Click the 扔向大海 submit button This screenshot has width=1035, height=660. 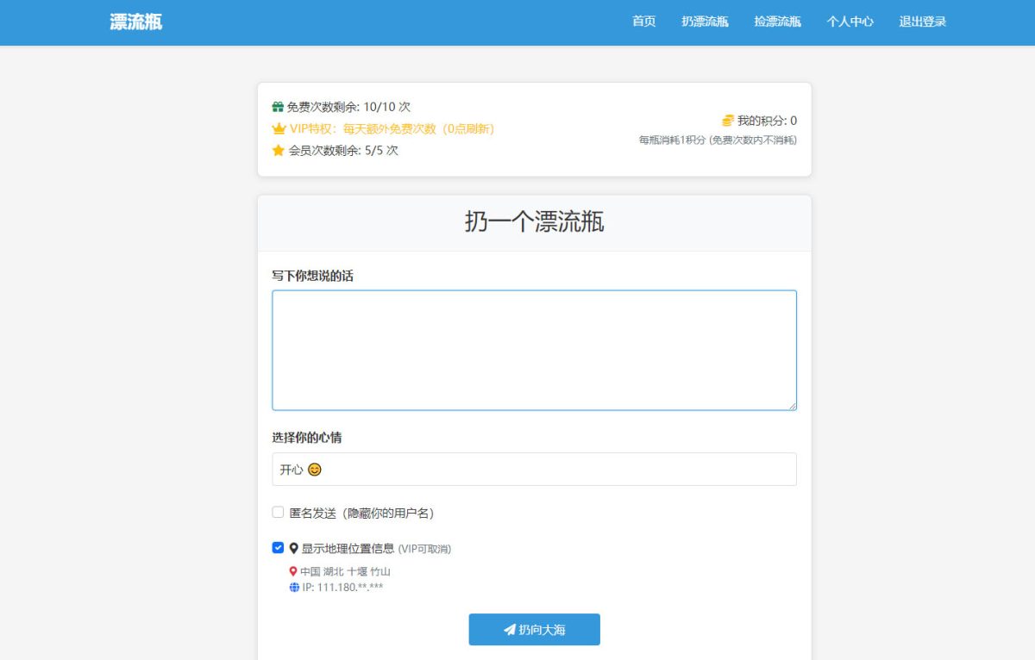pyautogui.click(x=534, y=630)
